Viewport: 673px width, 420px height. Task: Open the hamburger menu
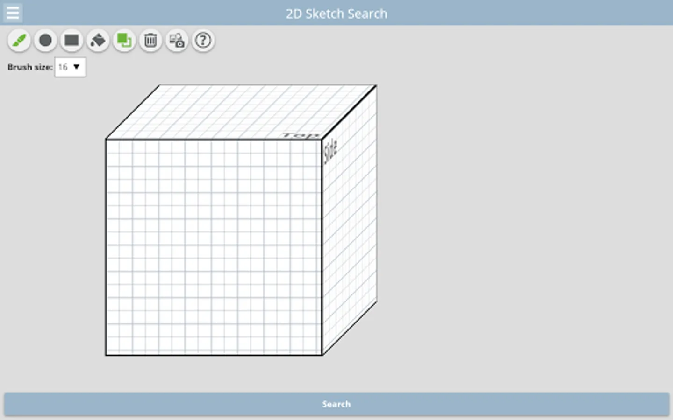point(13,13)
